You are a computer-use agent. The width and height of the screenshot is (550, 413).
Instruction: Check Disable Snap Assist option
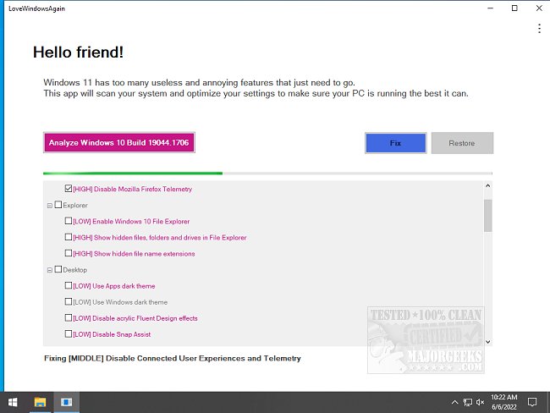coord(69,333)
